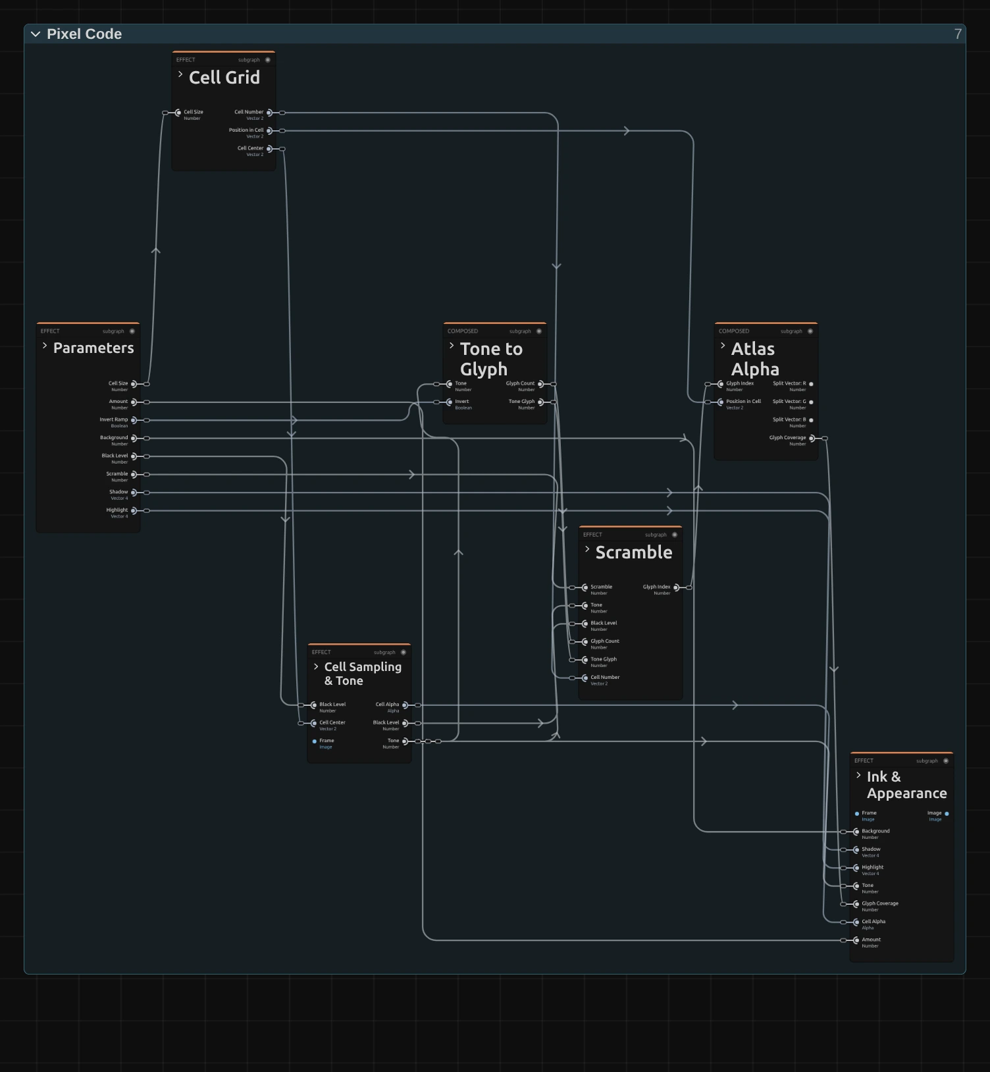This screenshot has width=990, height=1072.
Task: Click the group node count 7
Action: [958, 34]
